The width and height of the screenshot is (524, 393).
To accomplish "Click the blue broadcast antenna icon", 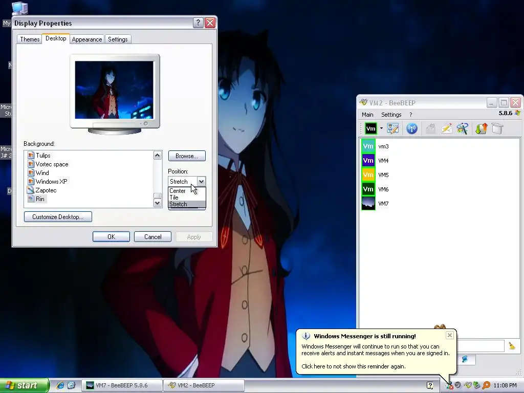I will pyautogui.click(x=412, y=128).
